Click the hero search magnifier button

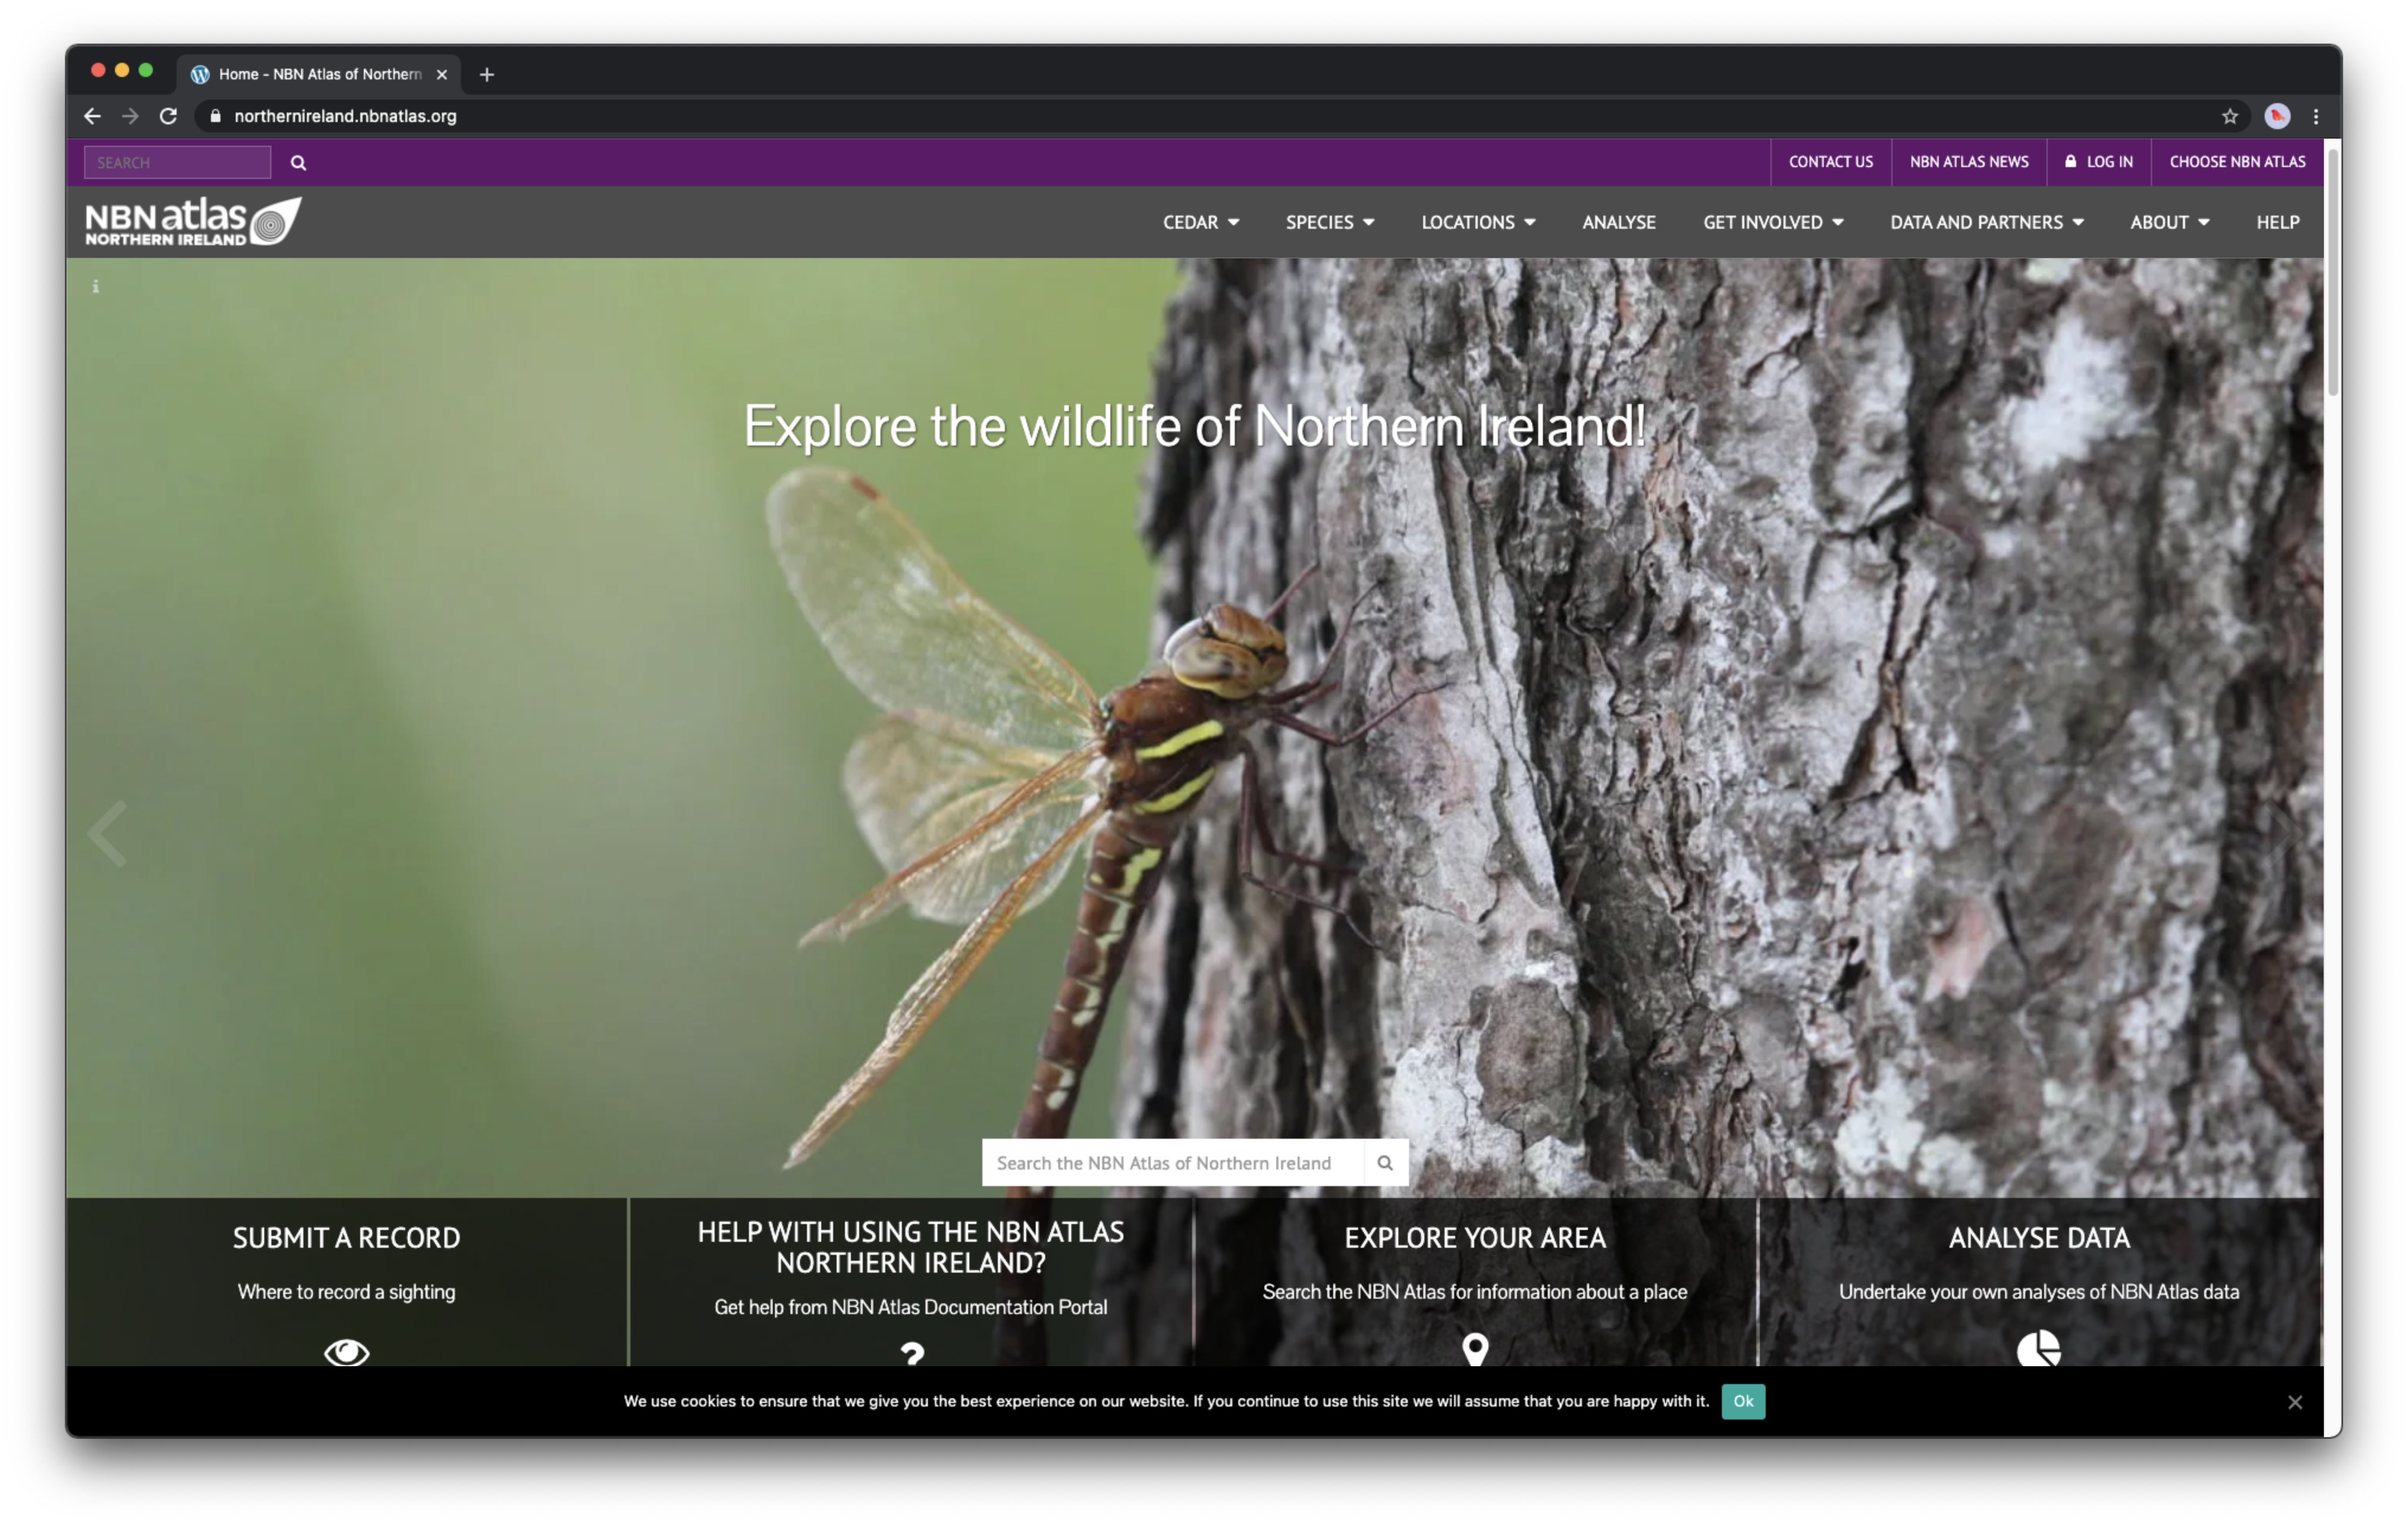(1385, 1162)
